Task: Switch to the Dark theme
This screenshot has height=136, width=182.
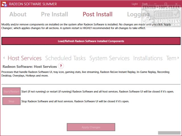Action: click(x=145, y=4)
